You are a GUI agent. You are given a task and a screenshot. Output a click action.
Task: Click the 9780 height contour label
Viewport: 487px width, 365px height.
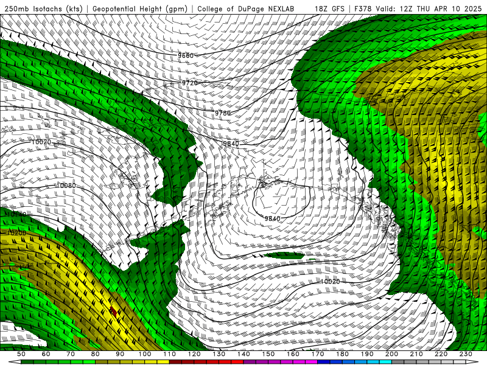223,113
